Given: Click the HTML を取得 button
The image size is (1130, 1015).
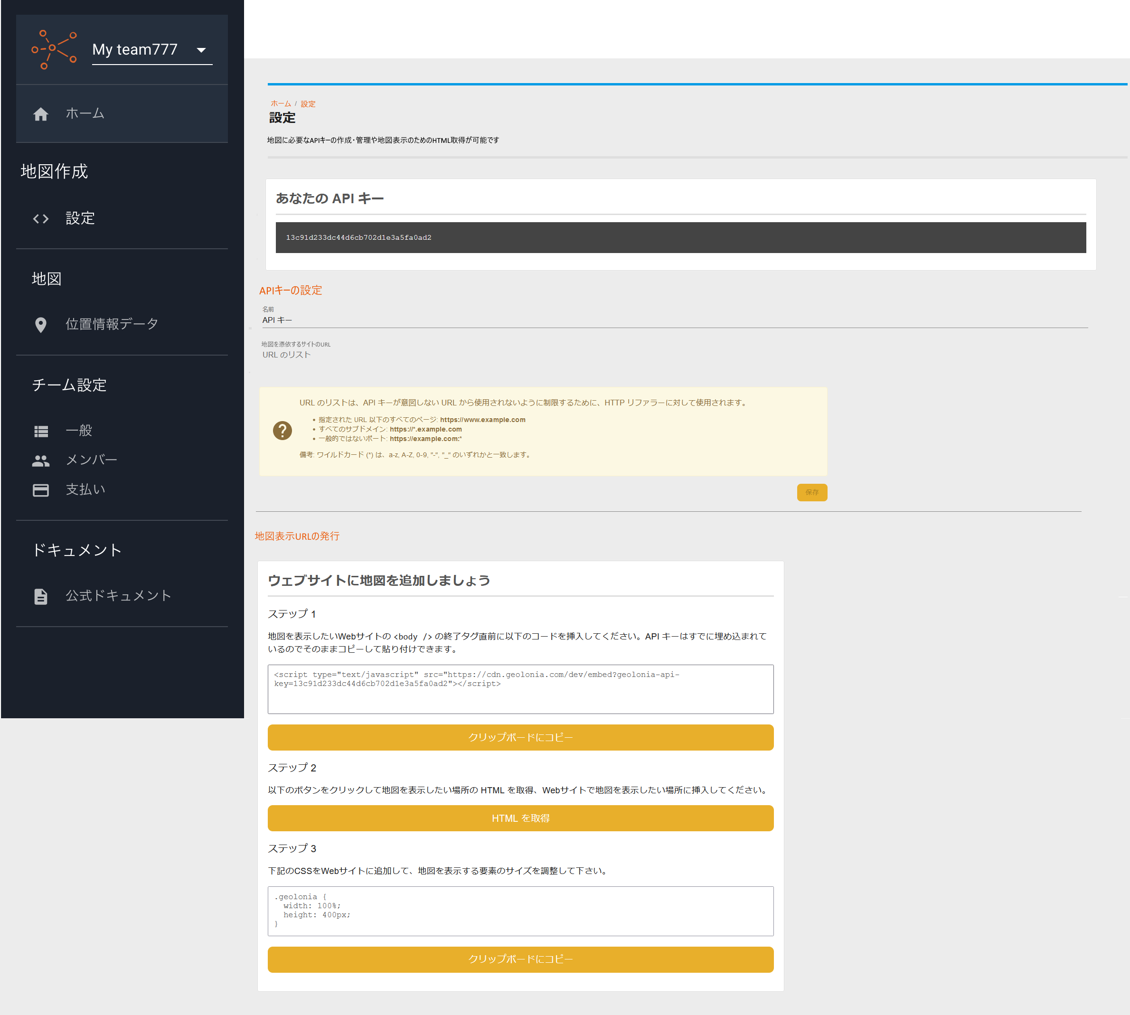Looking at the screenshot, I should tap(520, 818).
